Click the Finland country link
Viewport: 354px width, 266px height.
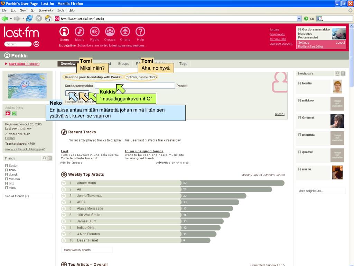tap(10, 138)
